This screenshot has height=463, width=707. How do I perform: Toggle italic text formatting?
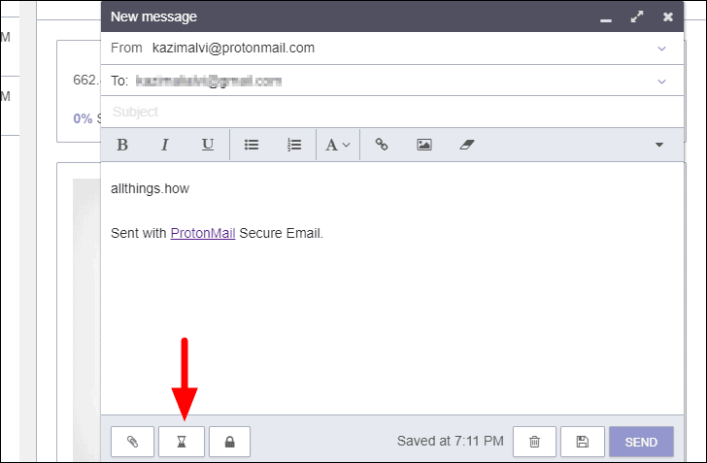(x=165, y=145)
